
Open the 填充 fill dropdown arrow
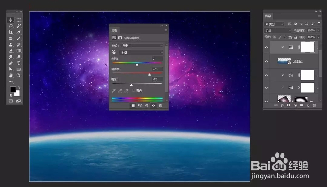318,37
